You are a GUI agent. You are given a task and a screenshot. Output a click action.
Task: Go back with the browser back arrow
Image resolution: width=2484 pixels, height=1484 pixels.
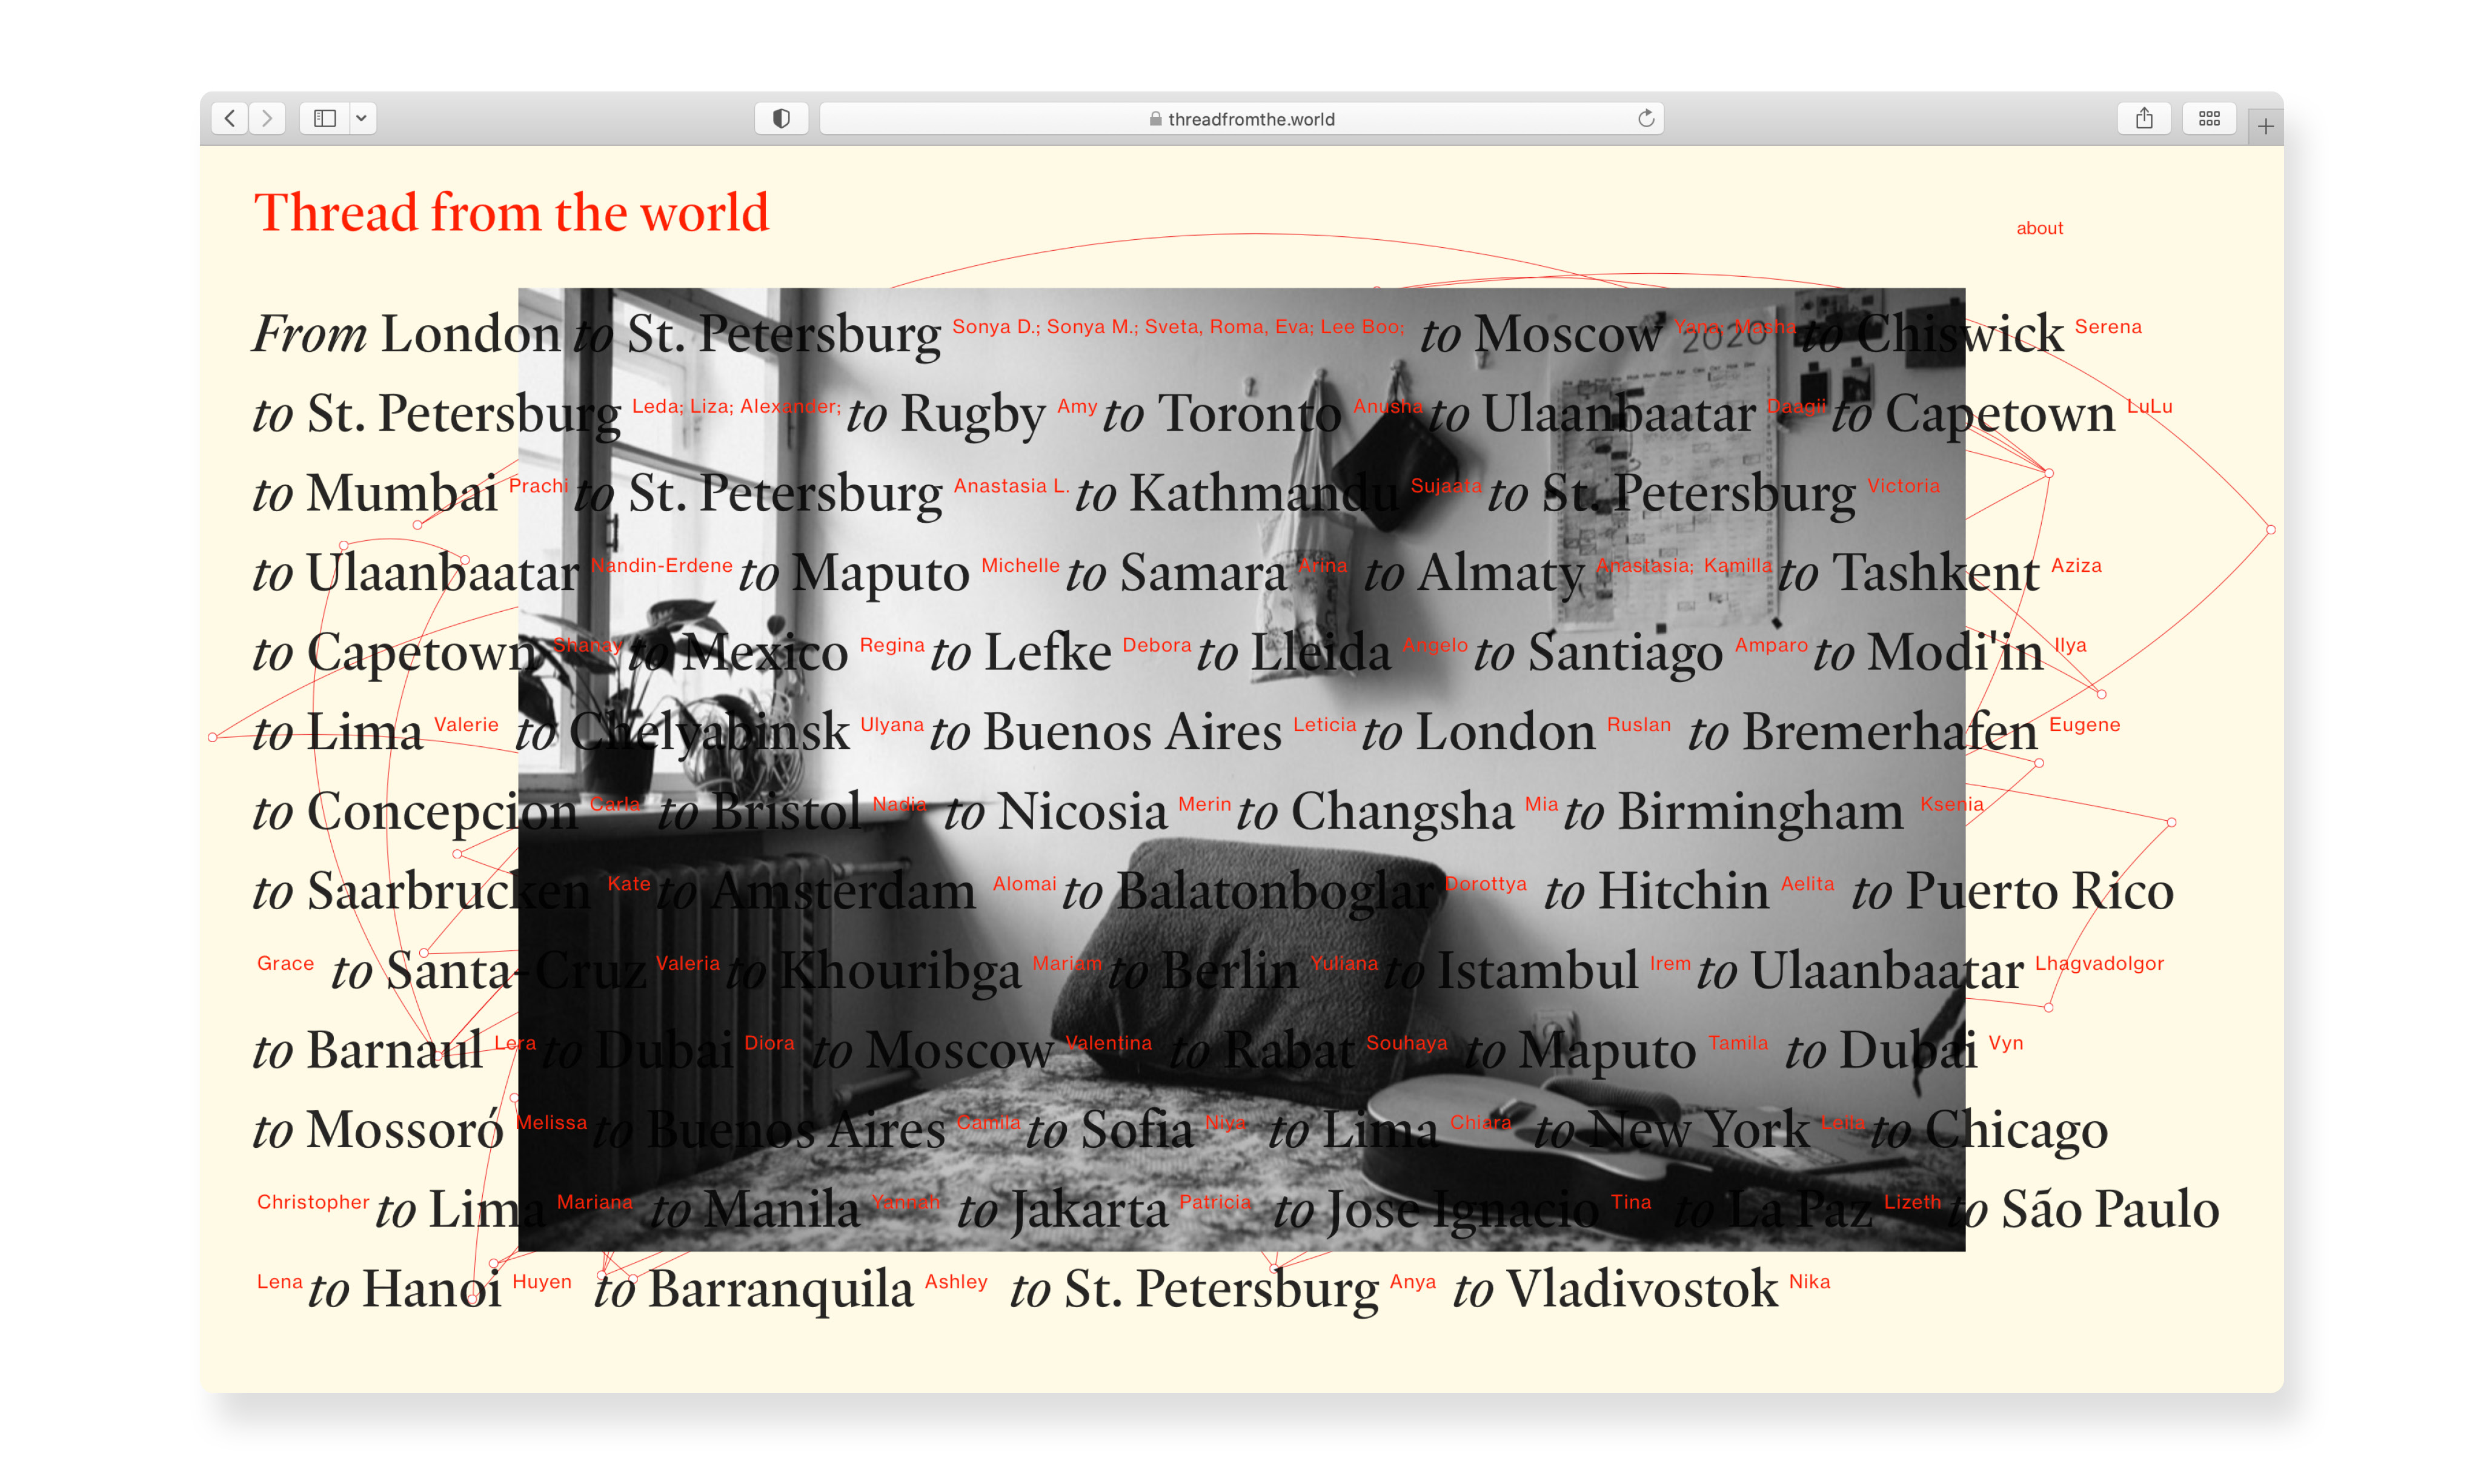click(230, 118)
